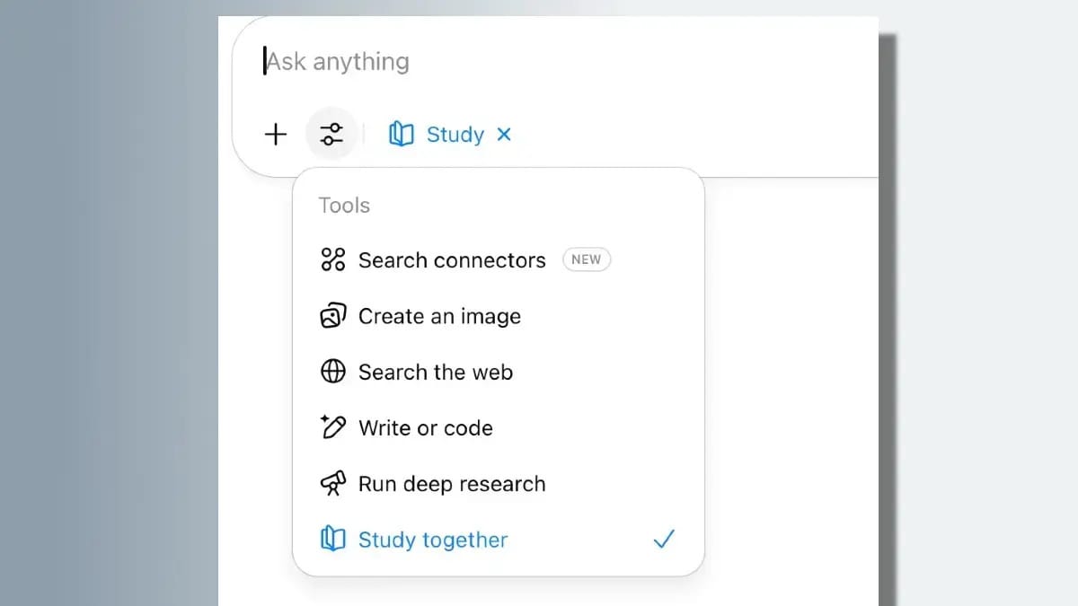Select Search connectors menu entry
Image resolution: width=1078 pixels, height=606 pixels.
click(x=499, y=260)
